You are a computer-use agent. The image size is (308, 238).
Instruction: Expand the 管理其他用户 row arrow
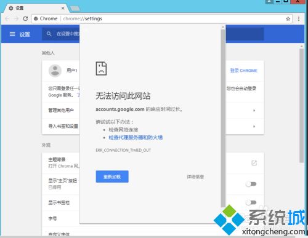254,111
